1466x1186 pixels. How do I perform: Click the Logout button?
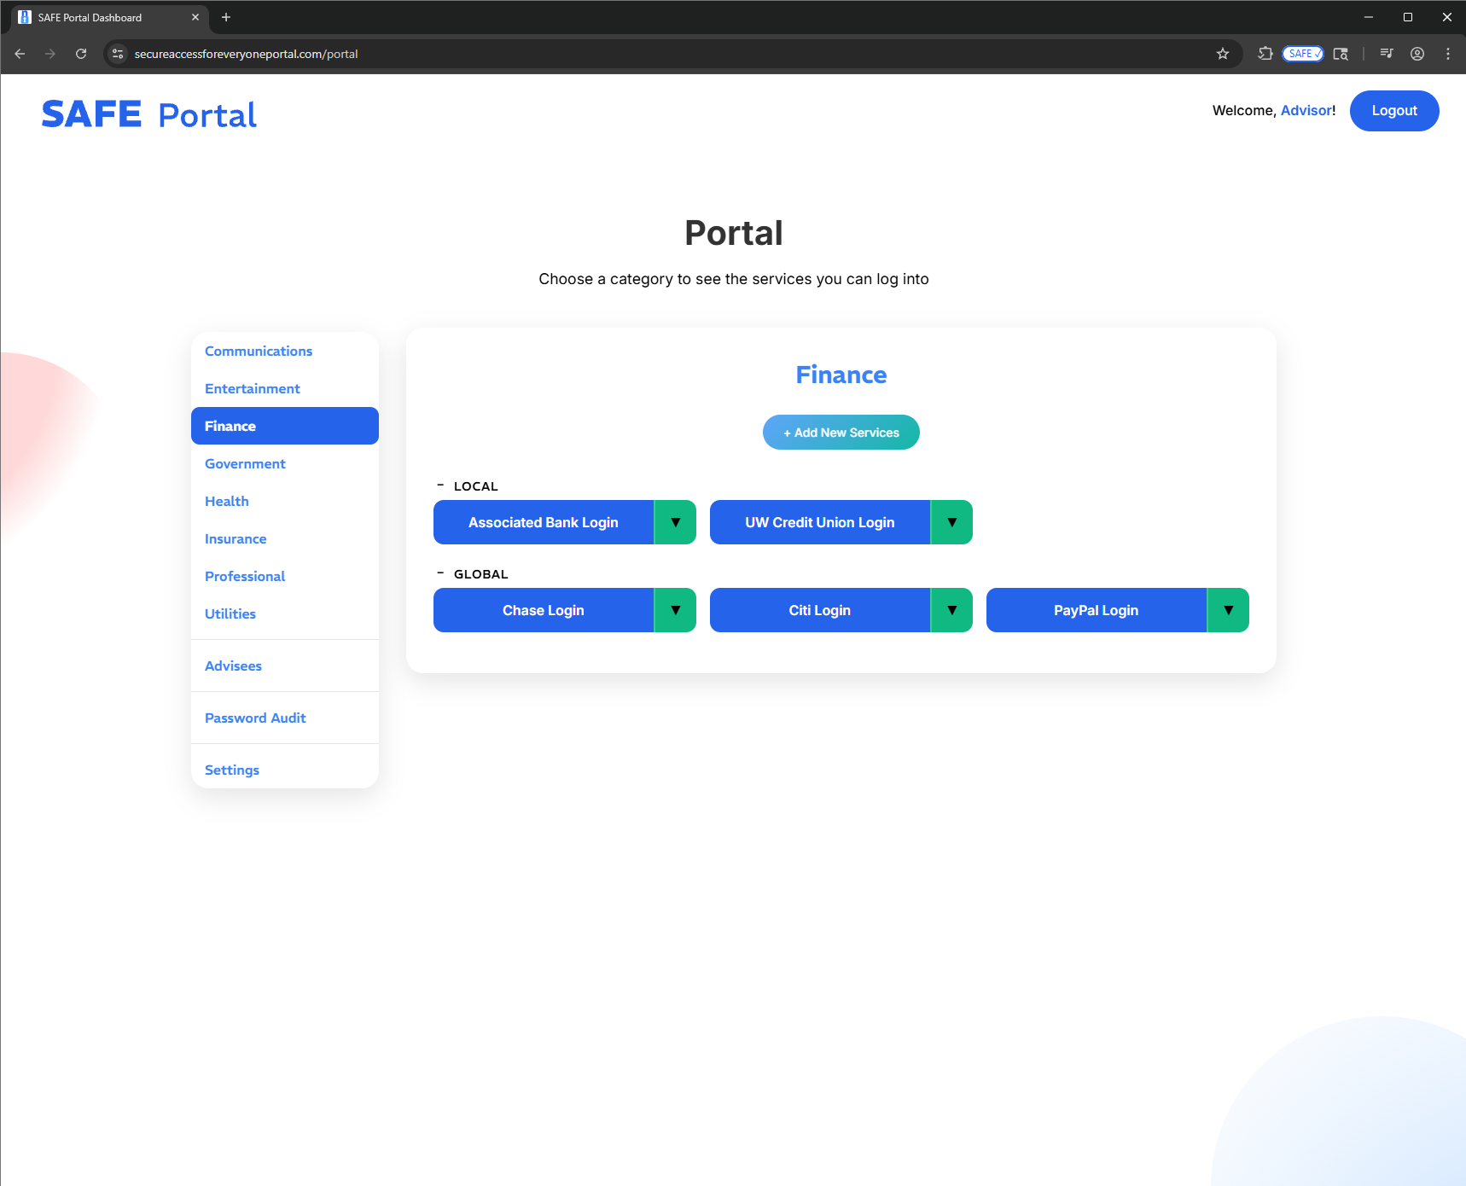coord(1393,110)
